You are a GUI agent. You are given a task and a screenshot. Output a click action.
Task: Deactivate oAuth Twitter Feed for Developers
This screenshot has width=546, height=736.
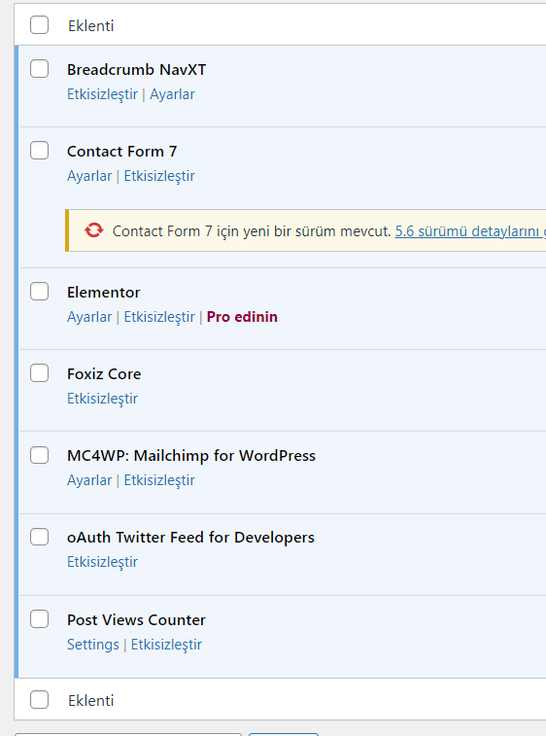coord(102,562)
